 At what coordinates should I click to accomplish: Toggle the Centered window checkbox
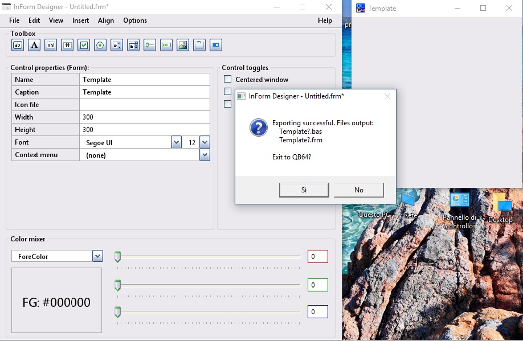pos(227,79)
